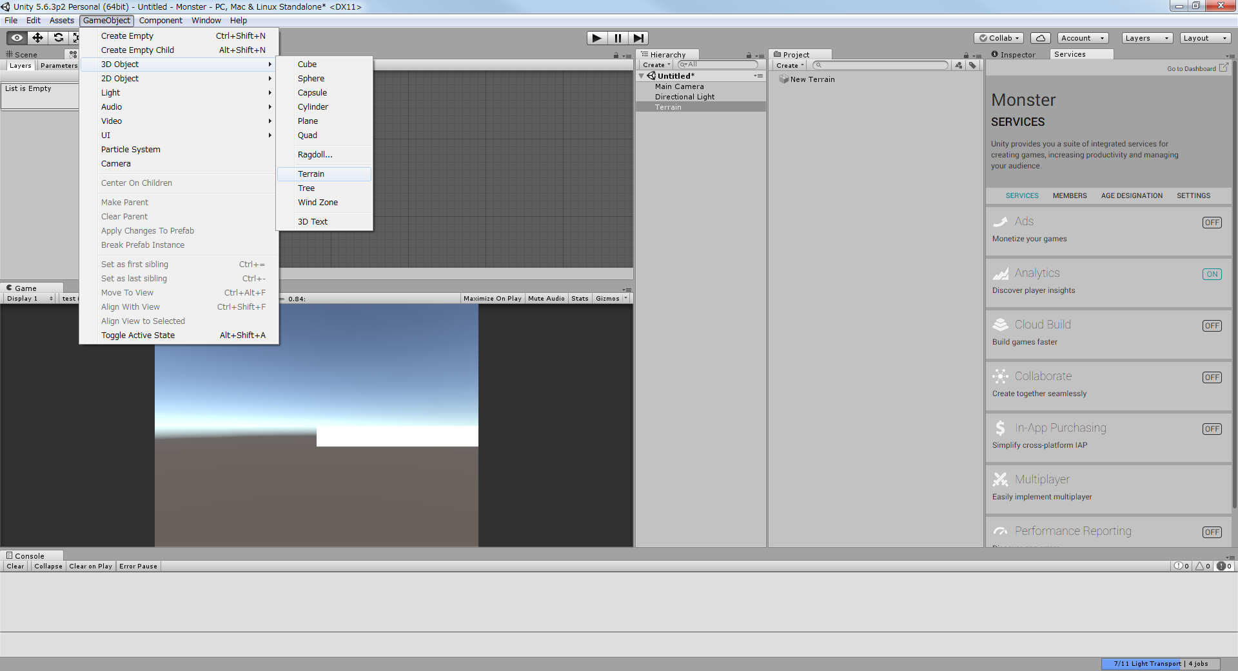Image resolution: width=1238 pixels, height=671 pixels.
Task: Open the Component menu
Action: [x=161, y=21]
